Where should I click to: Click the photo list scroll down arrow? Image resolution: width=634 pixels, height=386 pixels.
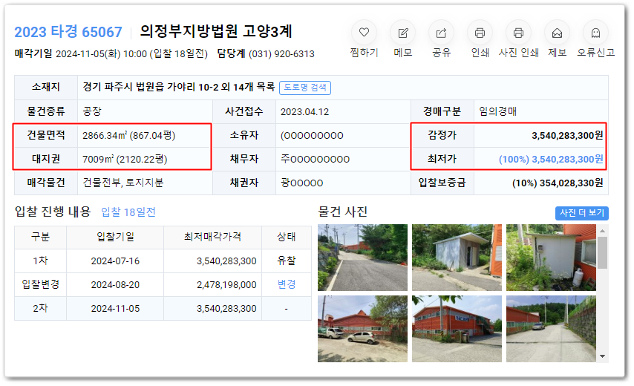603,356
